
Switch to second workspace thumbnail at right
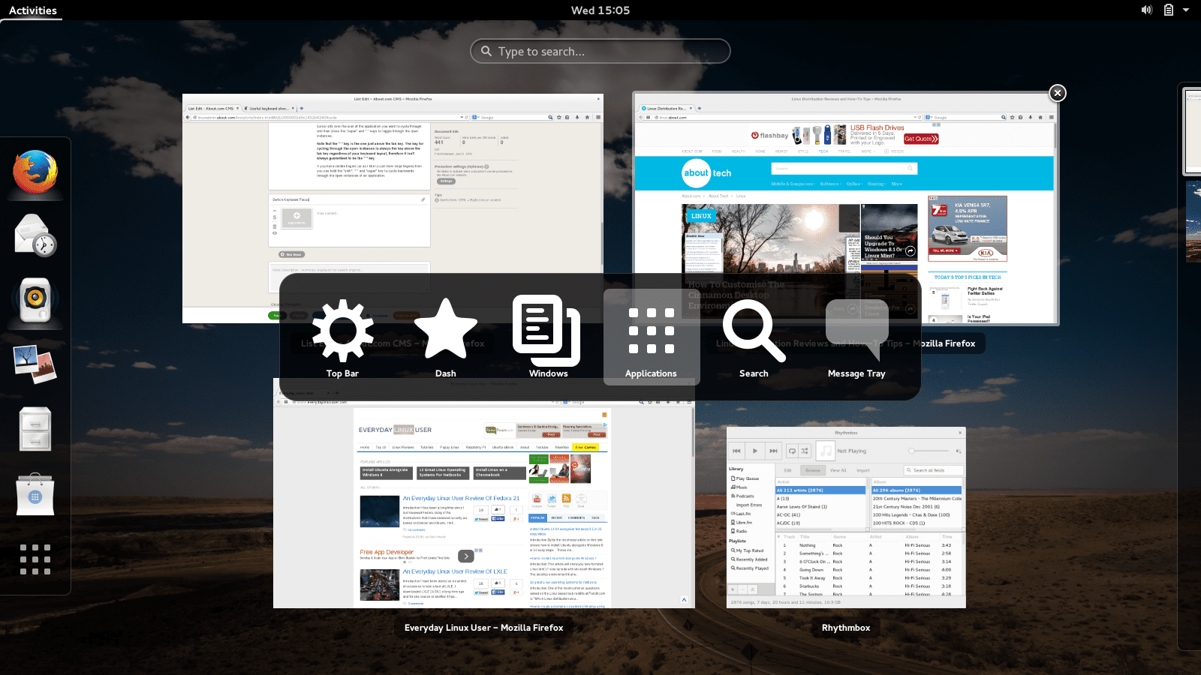click(1193, 223)
